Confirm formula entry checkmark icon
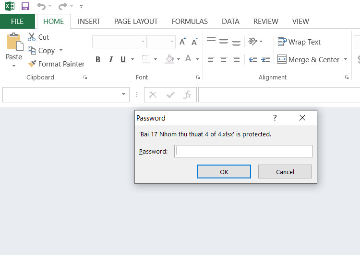The width and height of the screenshot is (360, 255). [170, 95]
